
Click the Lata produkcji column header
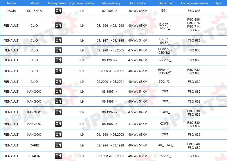point(110,3)
